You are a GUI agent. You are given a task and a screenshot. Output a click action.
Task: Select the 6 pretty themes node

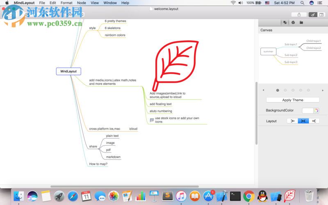coord(115,21)
